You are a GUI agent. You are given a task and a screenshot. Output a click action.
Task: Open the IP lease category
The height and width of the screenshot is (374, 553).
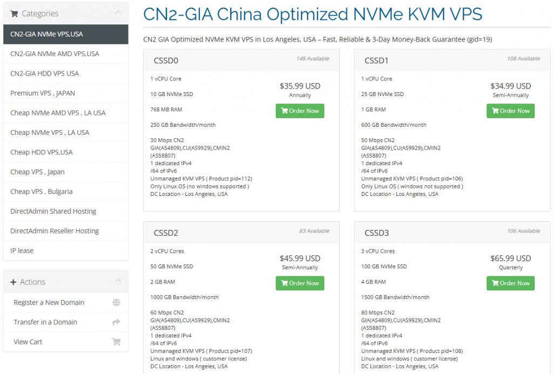point(22,250)
